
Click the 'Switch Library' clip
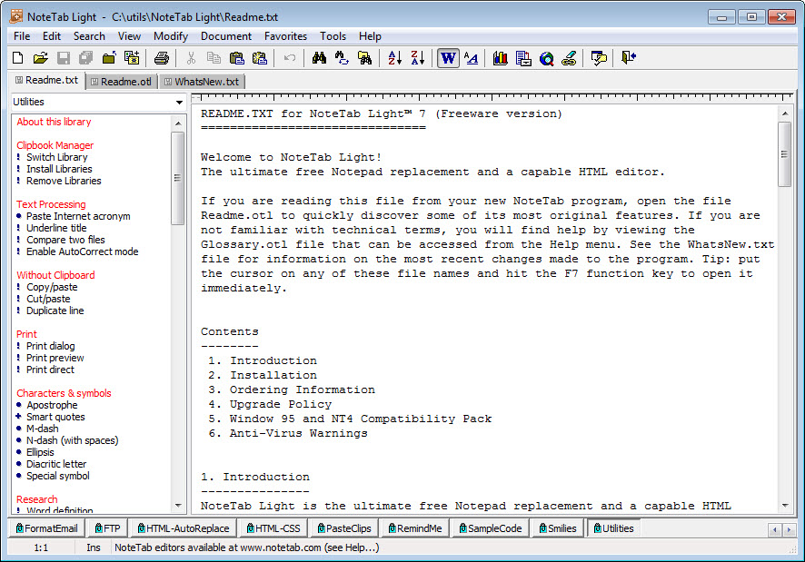[x=56, y=157]
